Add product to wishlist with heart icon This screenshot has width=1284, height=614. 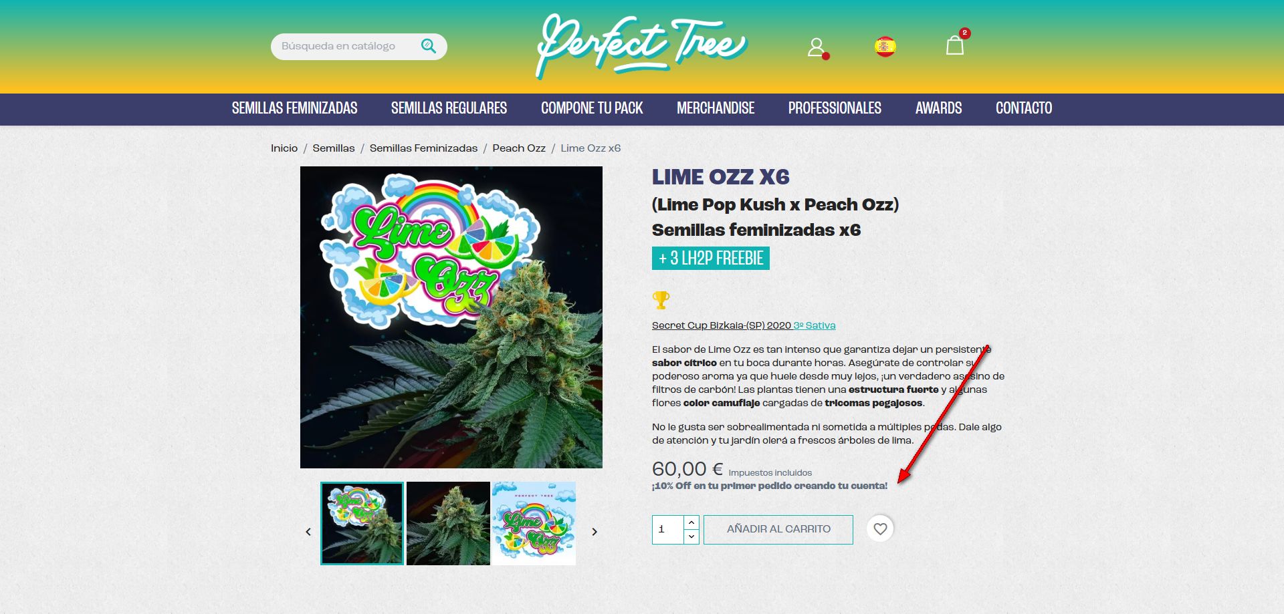pos(880,529)
